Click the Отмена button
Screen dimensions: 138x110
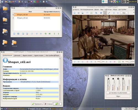coord(48,104)
